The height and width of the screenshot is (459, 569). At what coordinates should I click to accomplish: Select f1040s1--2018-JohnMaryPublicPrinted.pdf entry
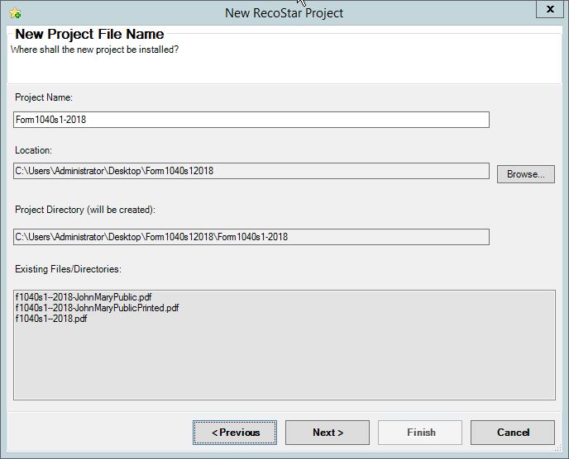click(x=97, y=308)
